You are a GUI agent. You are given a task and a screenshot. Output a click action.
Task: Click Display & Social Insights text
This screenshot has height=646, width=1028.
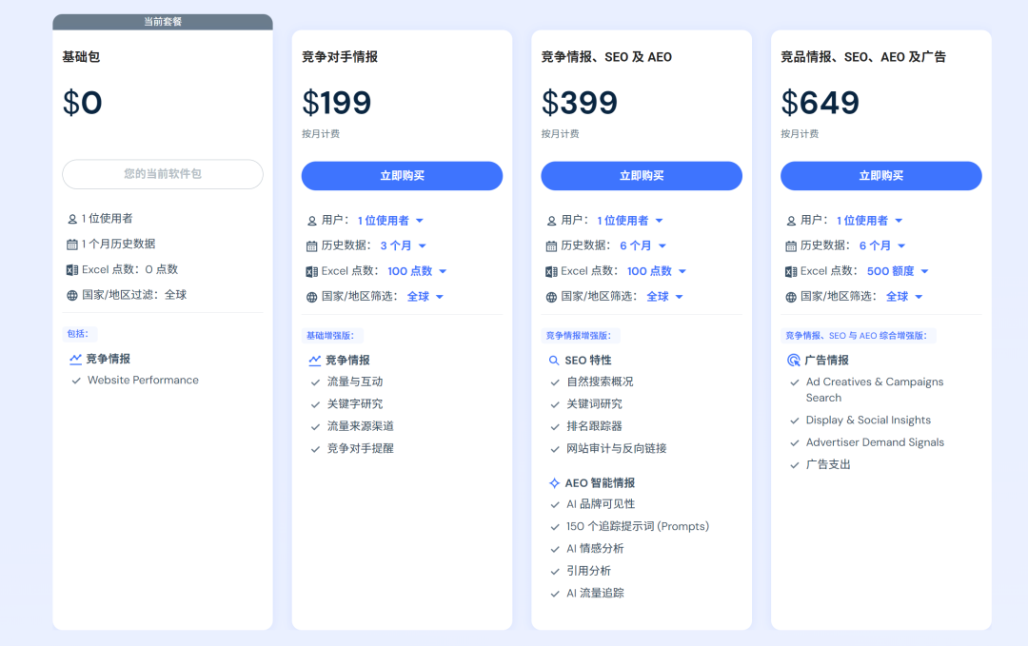(x=868, y=421)
